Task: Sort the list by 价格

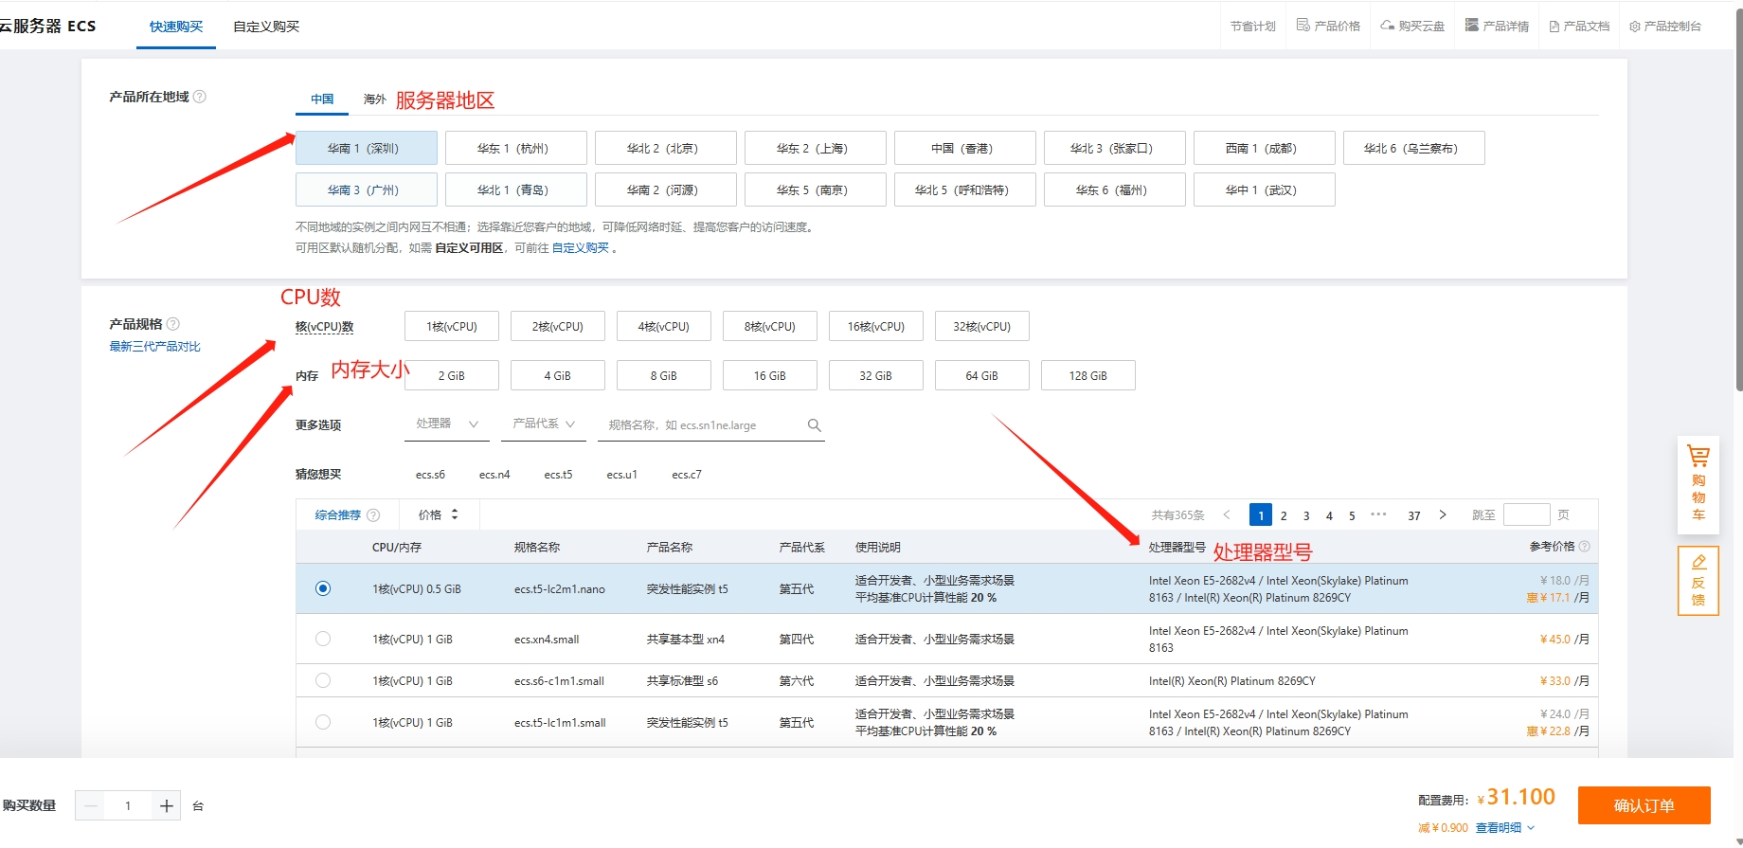Action: (x=439, y=514)
